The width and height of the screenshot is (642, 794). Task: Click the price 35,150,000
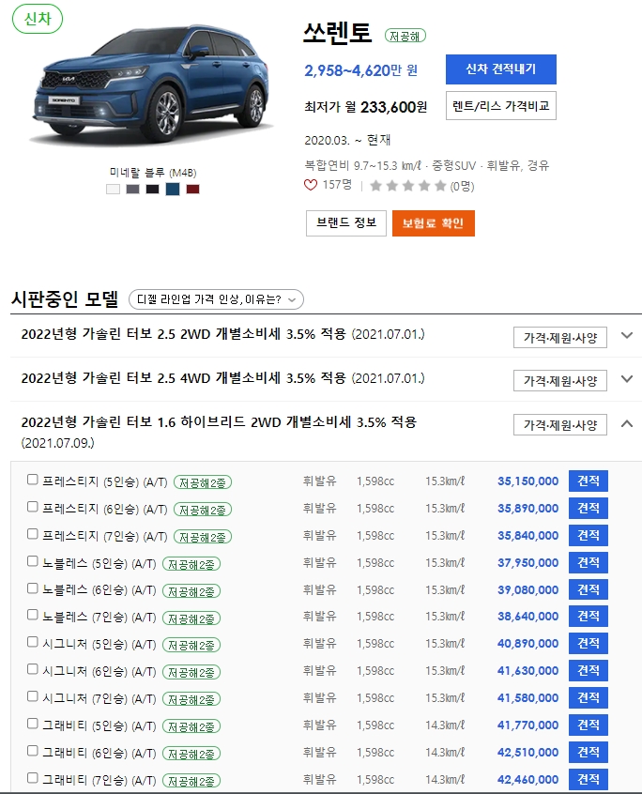click(527, 481)
